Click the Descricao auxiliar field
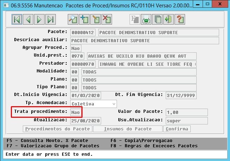Screen dimensions: 230x161 coord(145,41)
